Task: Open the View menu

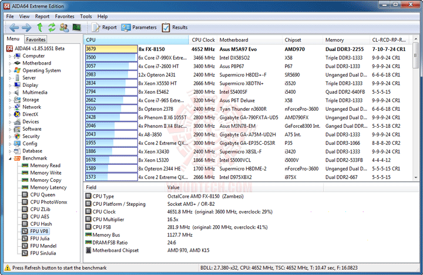Action: coord(24,16)
